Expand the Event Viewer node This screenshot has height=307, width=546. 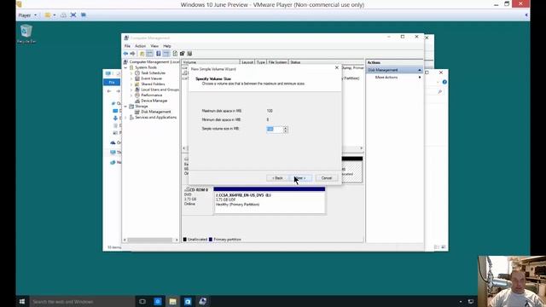tap(131, 78)
